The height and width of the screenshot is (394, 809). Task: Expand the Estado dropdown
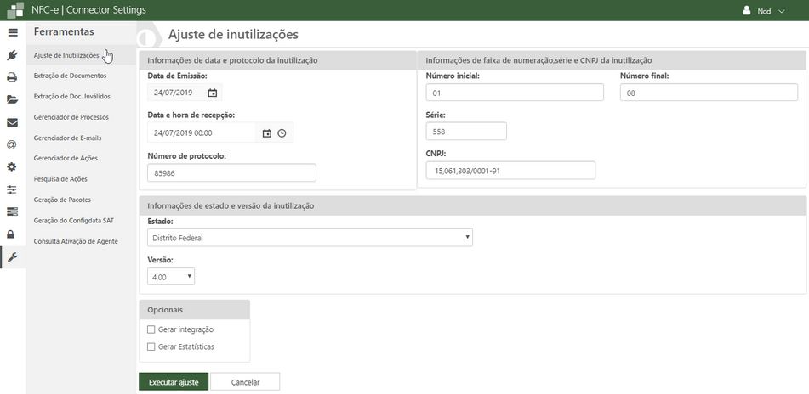coord(310,238)
